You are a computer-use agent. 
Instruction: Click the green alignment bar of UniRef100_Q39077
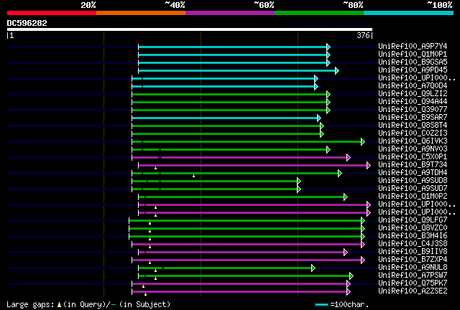pyautogui.click(x=229, y=111)
